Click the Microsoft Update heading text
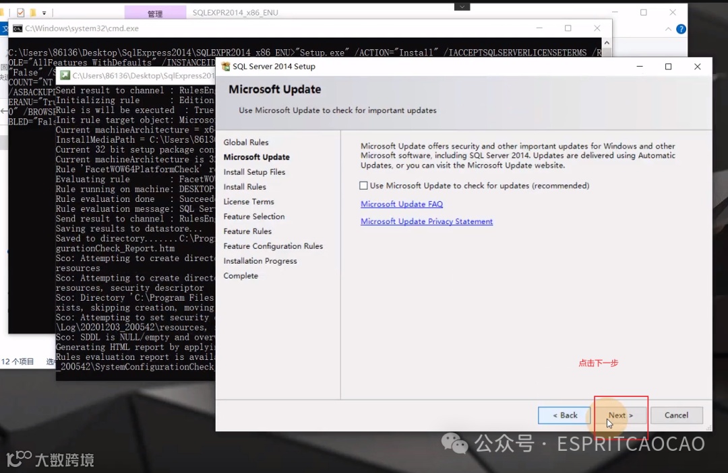The height and width of the screenshot is (473, 728). tap(275, 89)
